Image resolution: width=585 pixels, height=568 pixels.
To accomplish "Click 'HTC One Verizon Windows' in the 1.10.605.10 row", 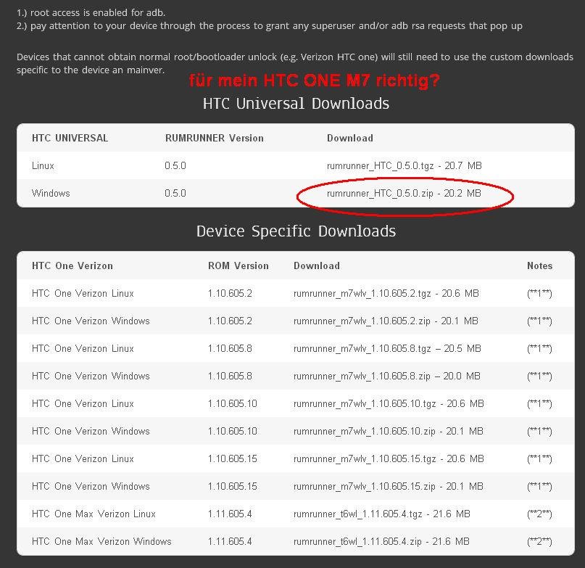I will click(91, 432).
